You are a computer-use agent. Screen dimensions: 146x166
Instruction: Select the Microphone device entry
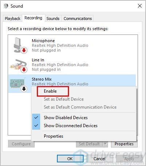point(72,45)
